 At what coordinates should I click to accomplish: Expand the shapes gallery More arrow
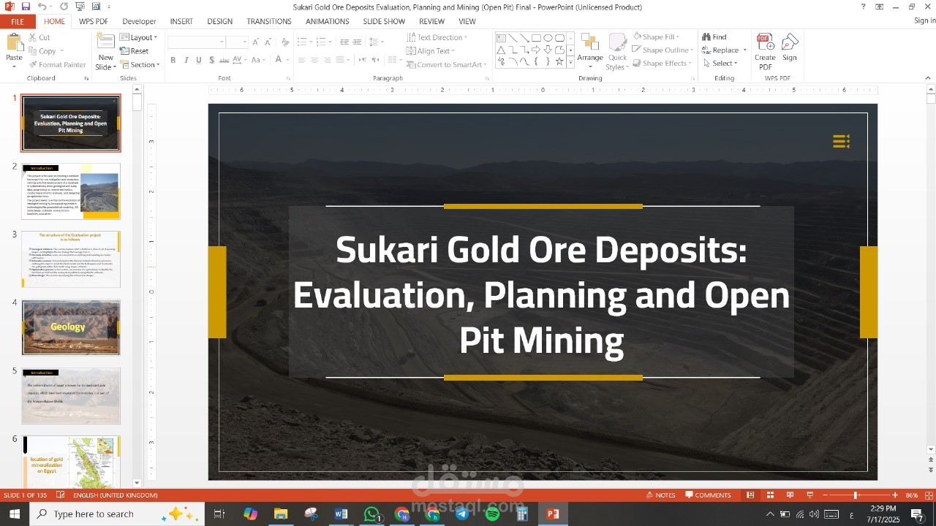(x=570, y=63)
